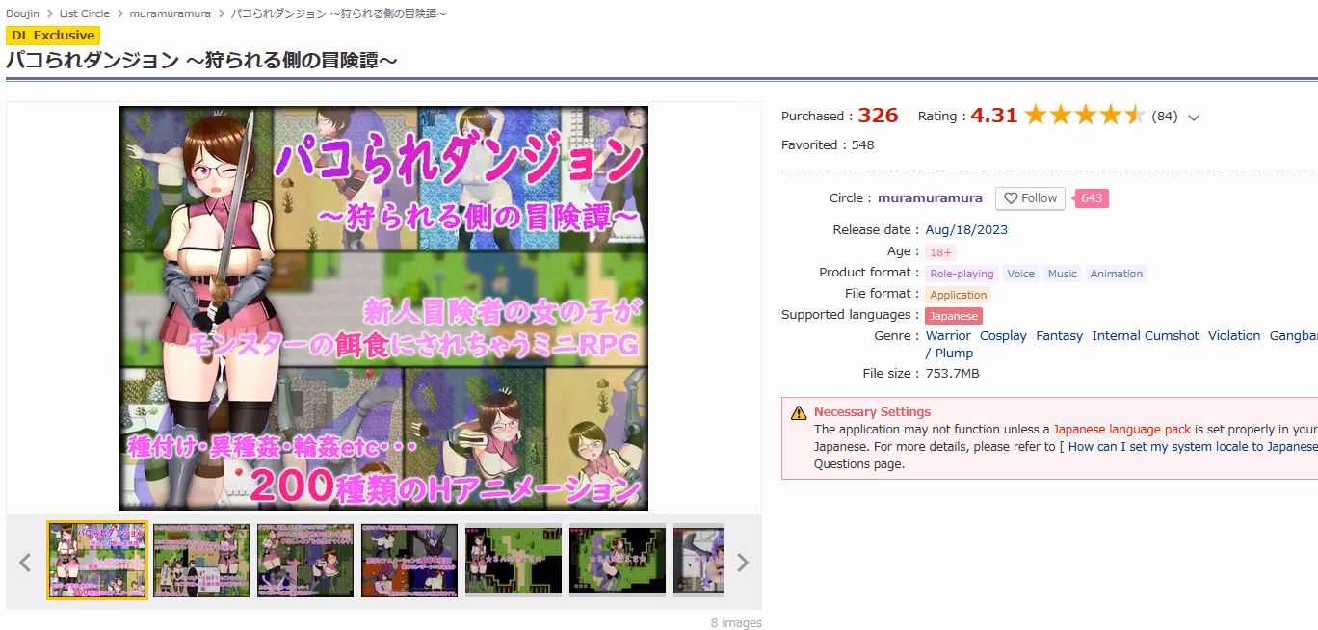
Task: Click the Application file format tag
Action: pyautogui.click(x=958, y=295)
